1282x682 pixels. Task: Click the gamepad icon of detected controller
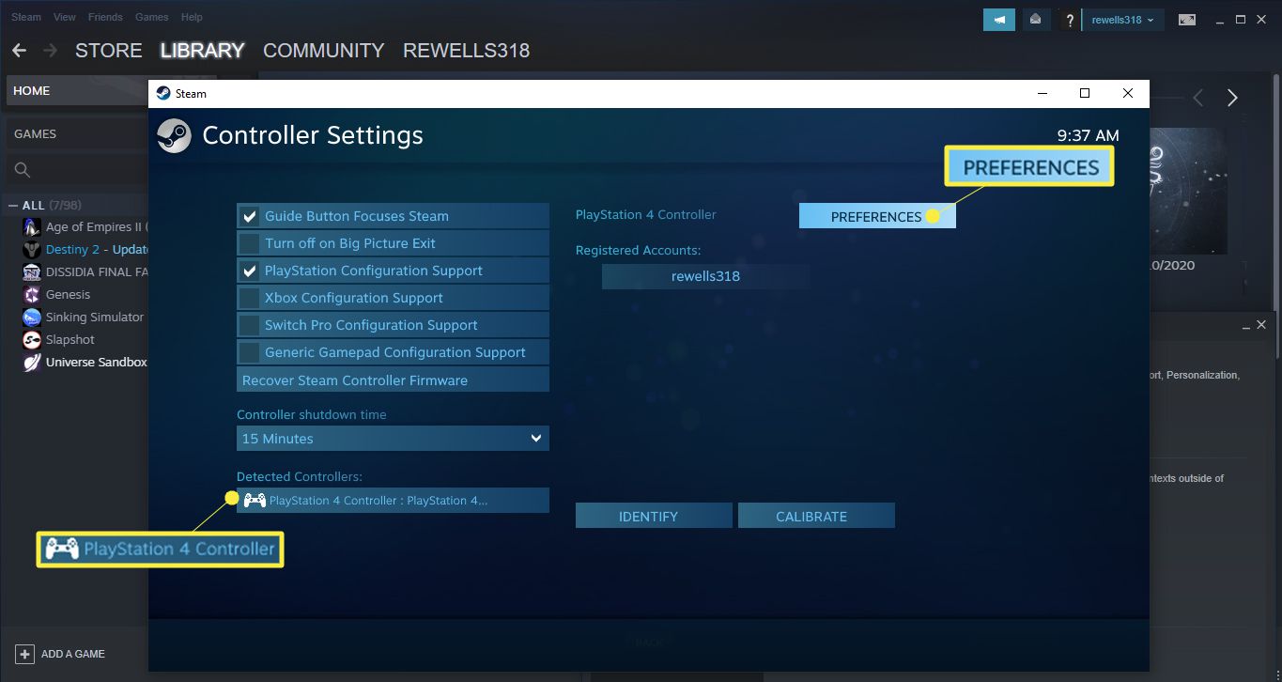click(x=254, y=501)
